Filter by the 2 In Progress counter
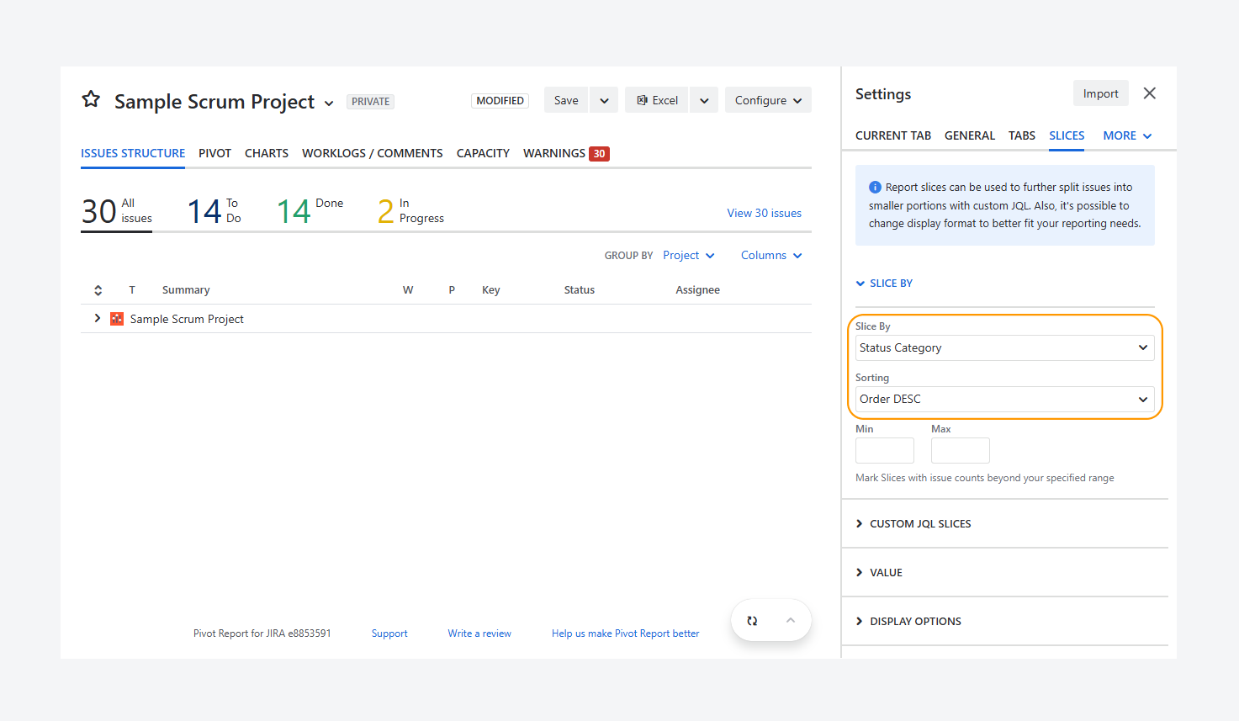 (410, 211)
